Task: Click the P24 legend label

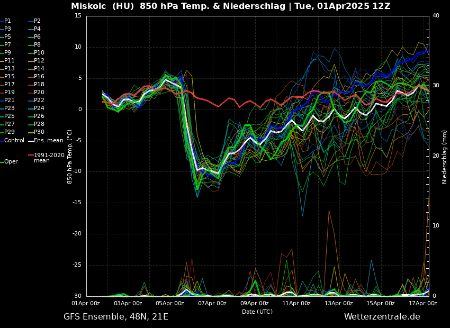Action: click(x=39, y=108)
